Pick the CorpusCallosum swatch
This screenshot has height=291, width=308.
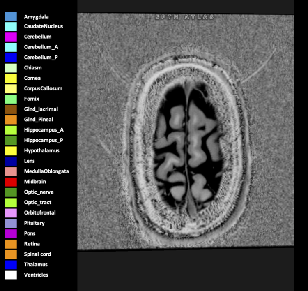pos(11,89)
